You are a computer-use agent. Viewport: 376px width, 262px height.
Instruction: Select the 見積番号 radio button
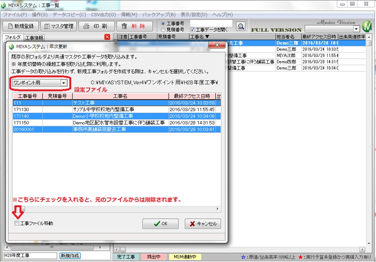coord(163,30)
